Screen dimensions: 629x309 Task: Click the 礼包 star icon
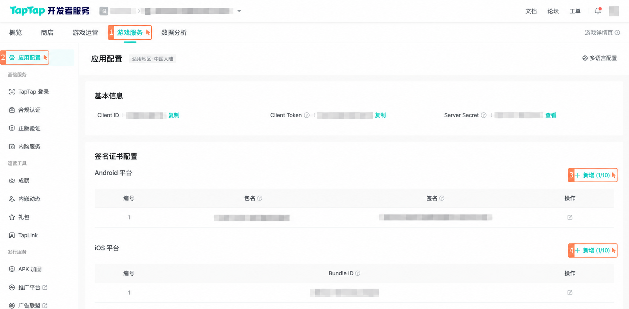pos(12,217)
